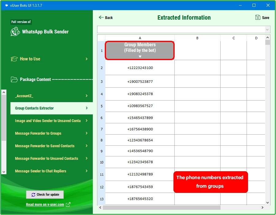This screenshot has width=276, height=215.
Task: Open Message Forwarder to Unsaved Contacts
Action: tap(51, 158)
